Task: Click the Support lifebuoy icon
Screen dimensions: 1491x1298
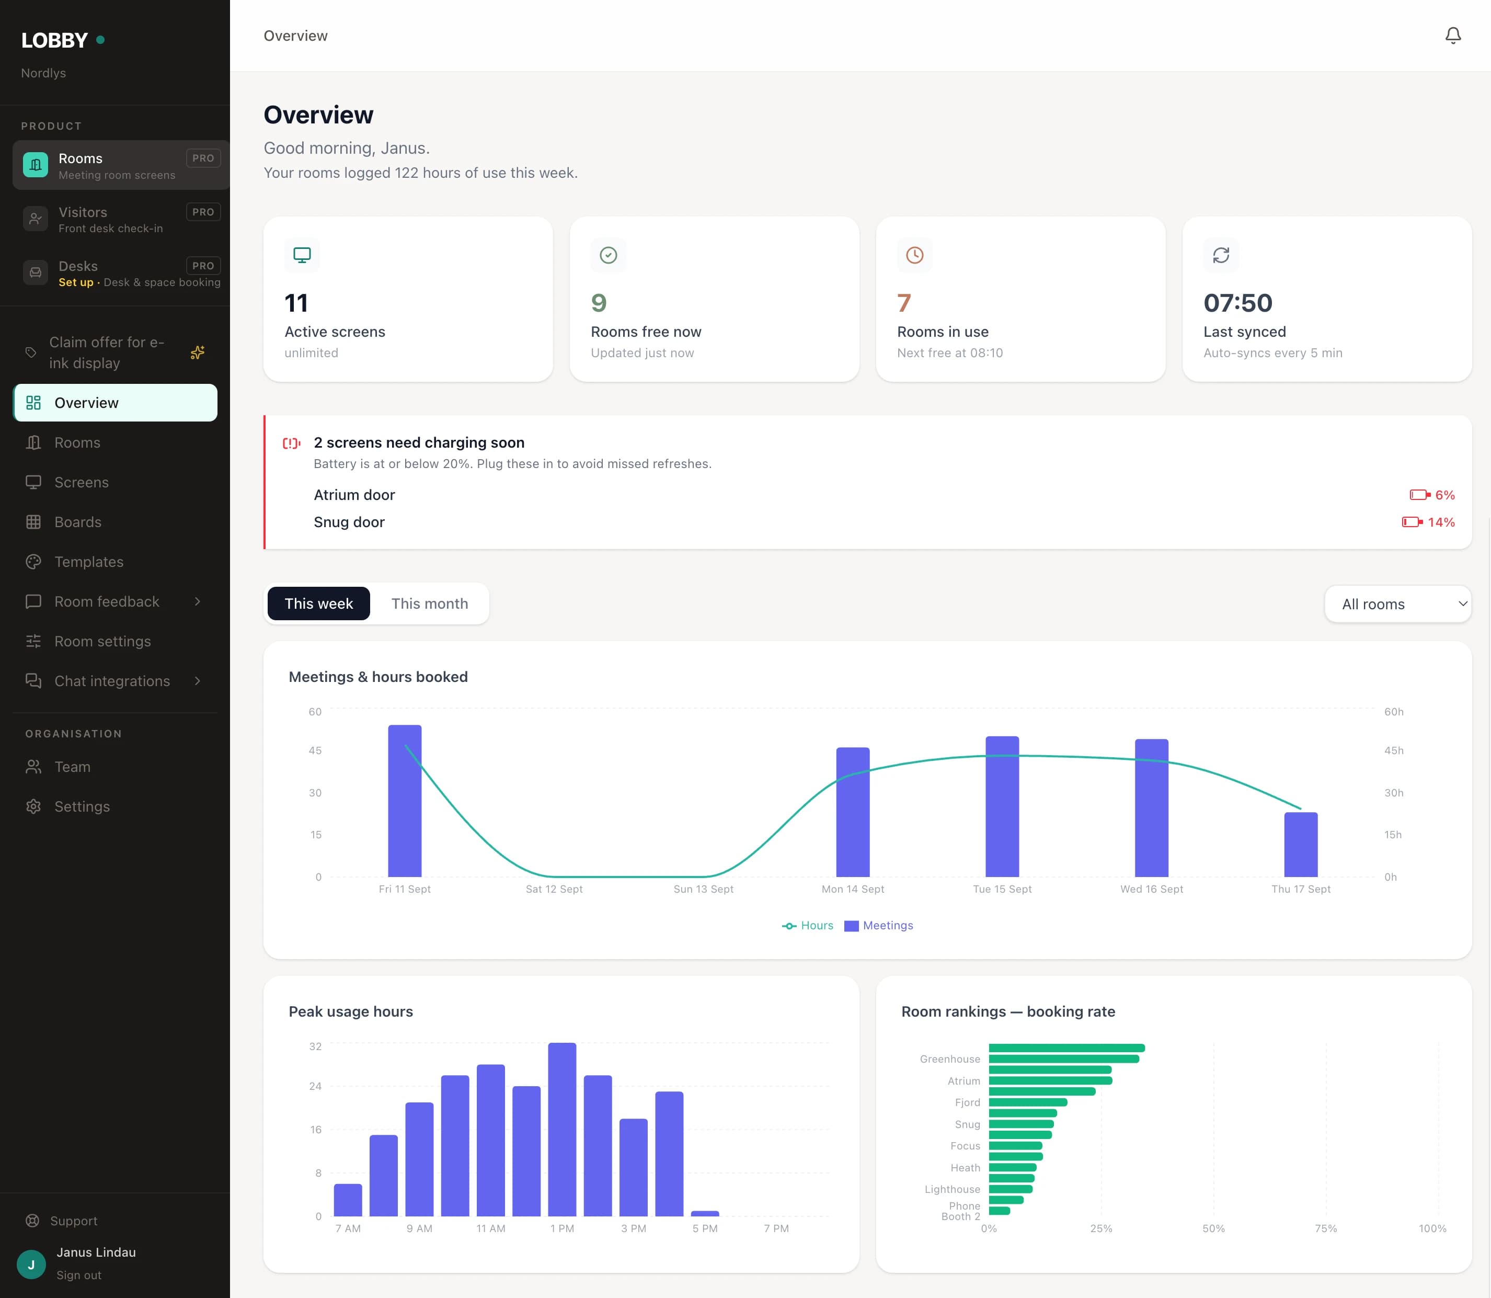Action: [32, 1221]
